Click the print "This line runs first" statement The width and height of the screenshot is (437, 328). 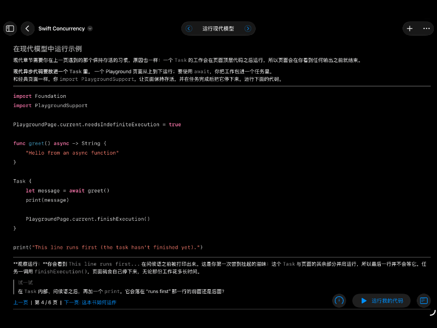pyautogui.click(x=108, y=248)
